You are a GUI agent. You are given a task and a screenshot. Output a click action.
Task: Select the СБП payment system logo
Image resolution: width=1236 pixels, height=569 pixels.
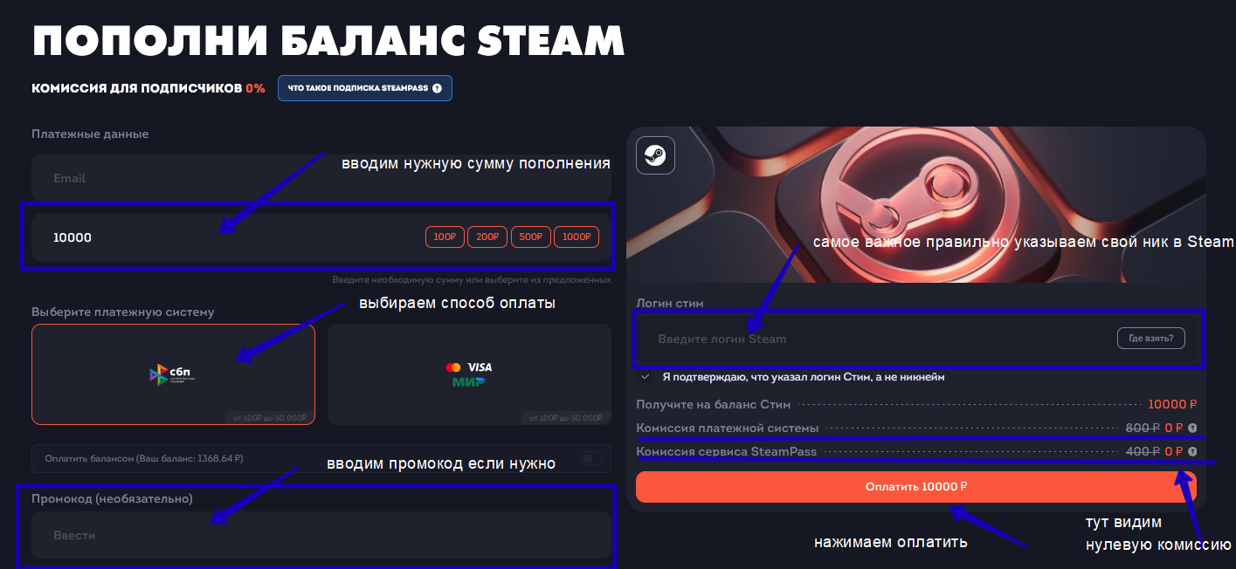click(x=173, y=375)
